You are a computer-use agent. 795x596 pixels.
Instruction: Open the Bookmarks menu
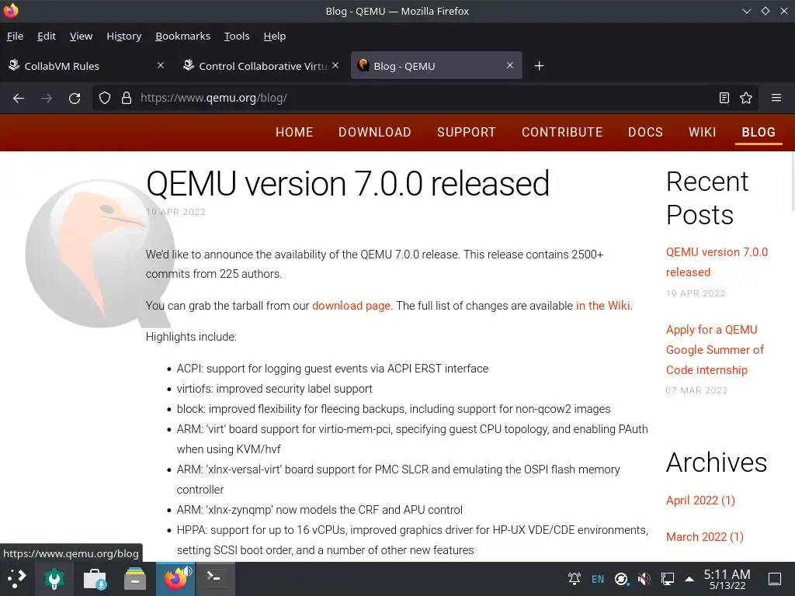[182, 36]
